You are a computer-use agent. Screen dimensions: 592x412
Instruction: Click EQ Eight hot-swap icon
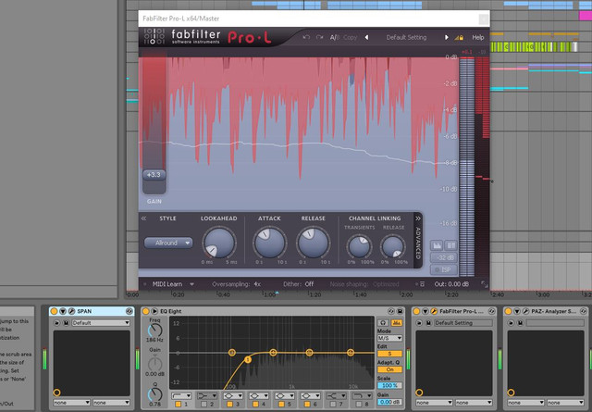tap(391, 311)
